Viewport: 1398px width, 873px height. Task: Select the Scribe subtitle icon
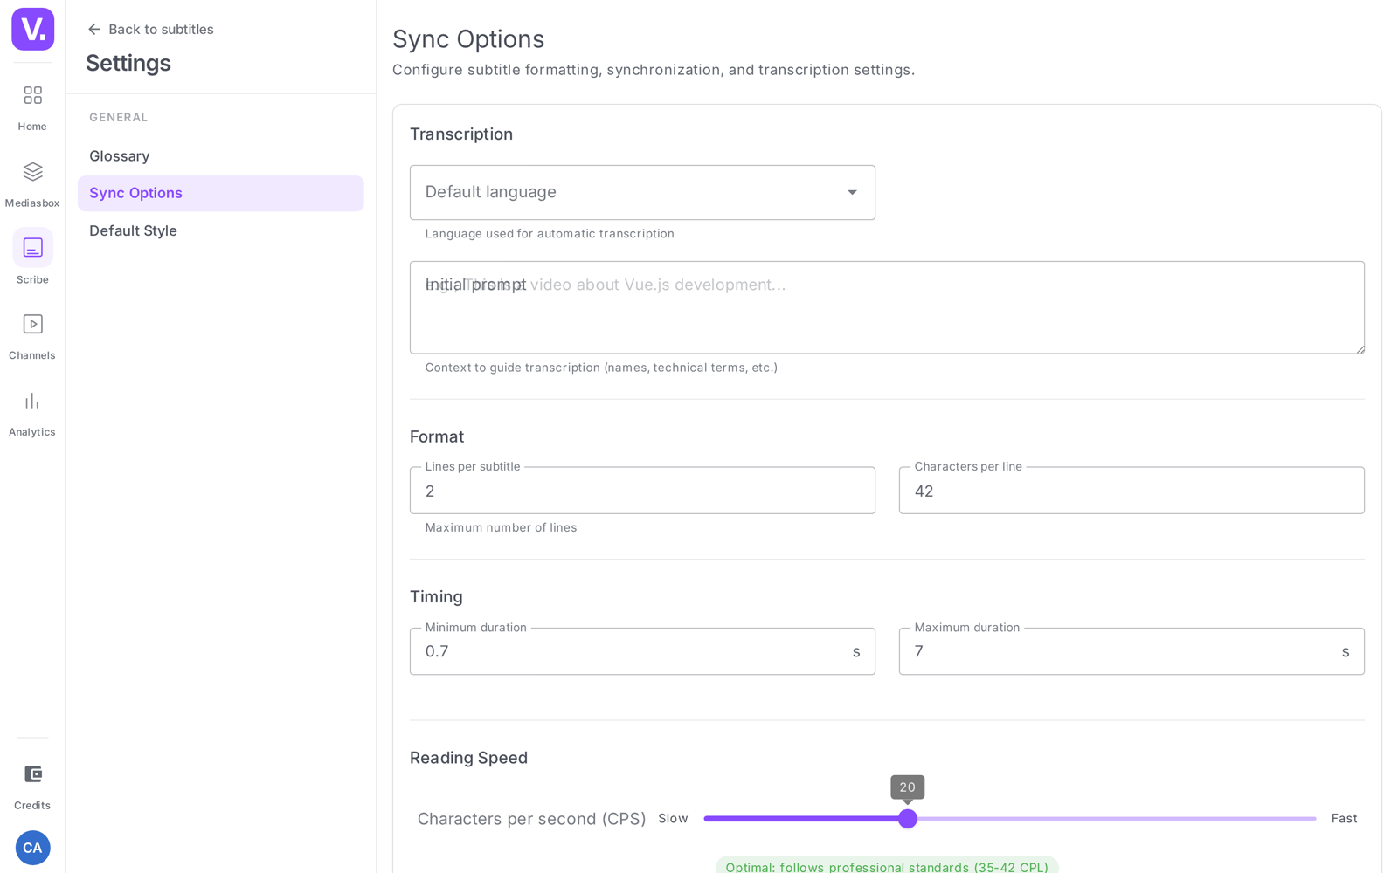[x=32, y=248]
